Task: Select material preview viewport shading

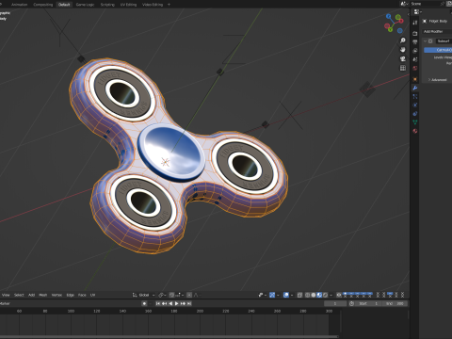Action: click(319, 295)
